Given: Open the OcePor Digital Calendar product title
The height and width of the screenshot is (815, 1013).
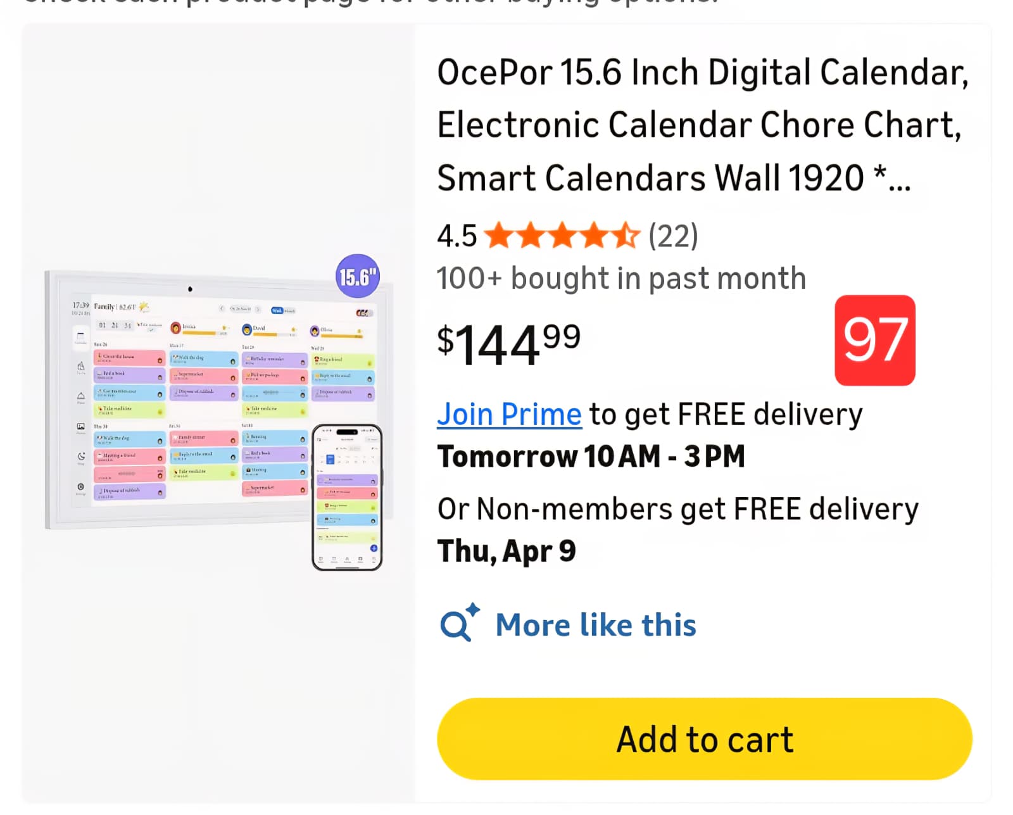Looking at the screenshot, I should 703,125.
